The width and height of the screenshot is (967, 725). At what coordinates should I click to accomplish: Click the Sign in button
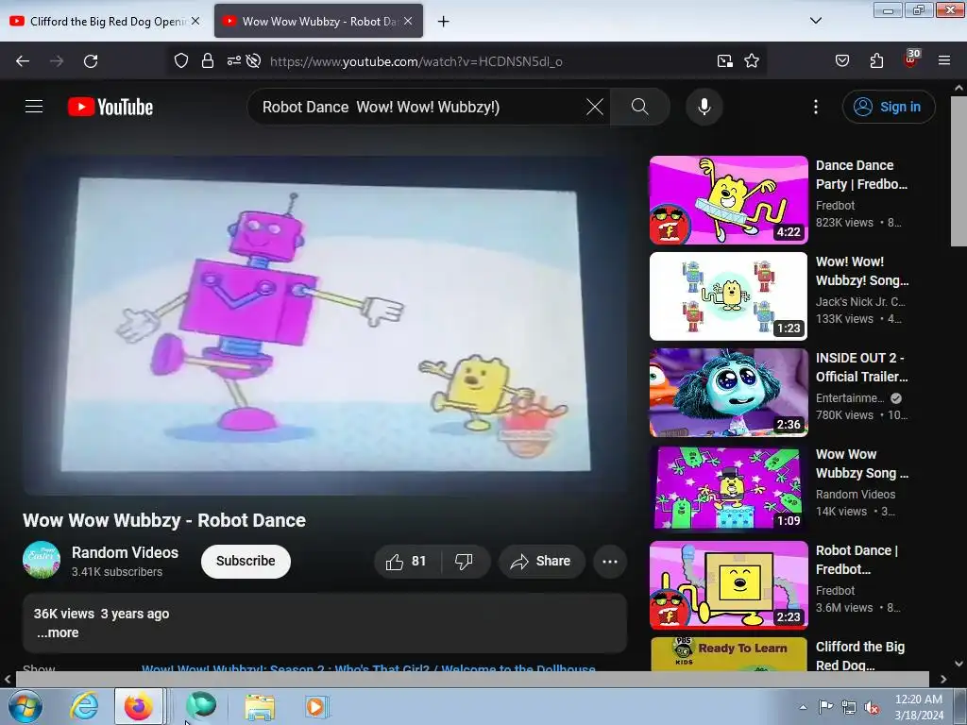(x=888, y=107)
